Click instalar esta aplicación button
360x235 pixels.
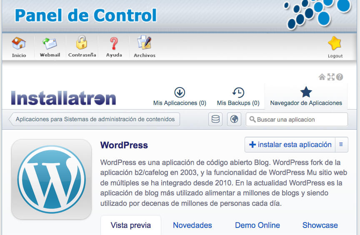pyautogui.click(x=290, y=145)
